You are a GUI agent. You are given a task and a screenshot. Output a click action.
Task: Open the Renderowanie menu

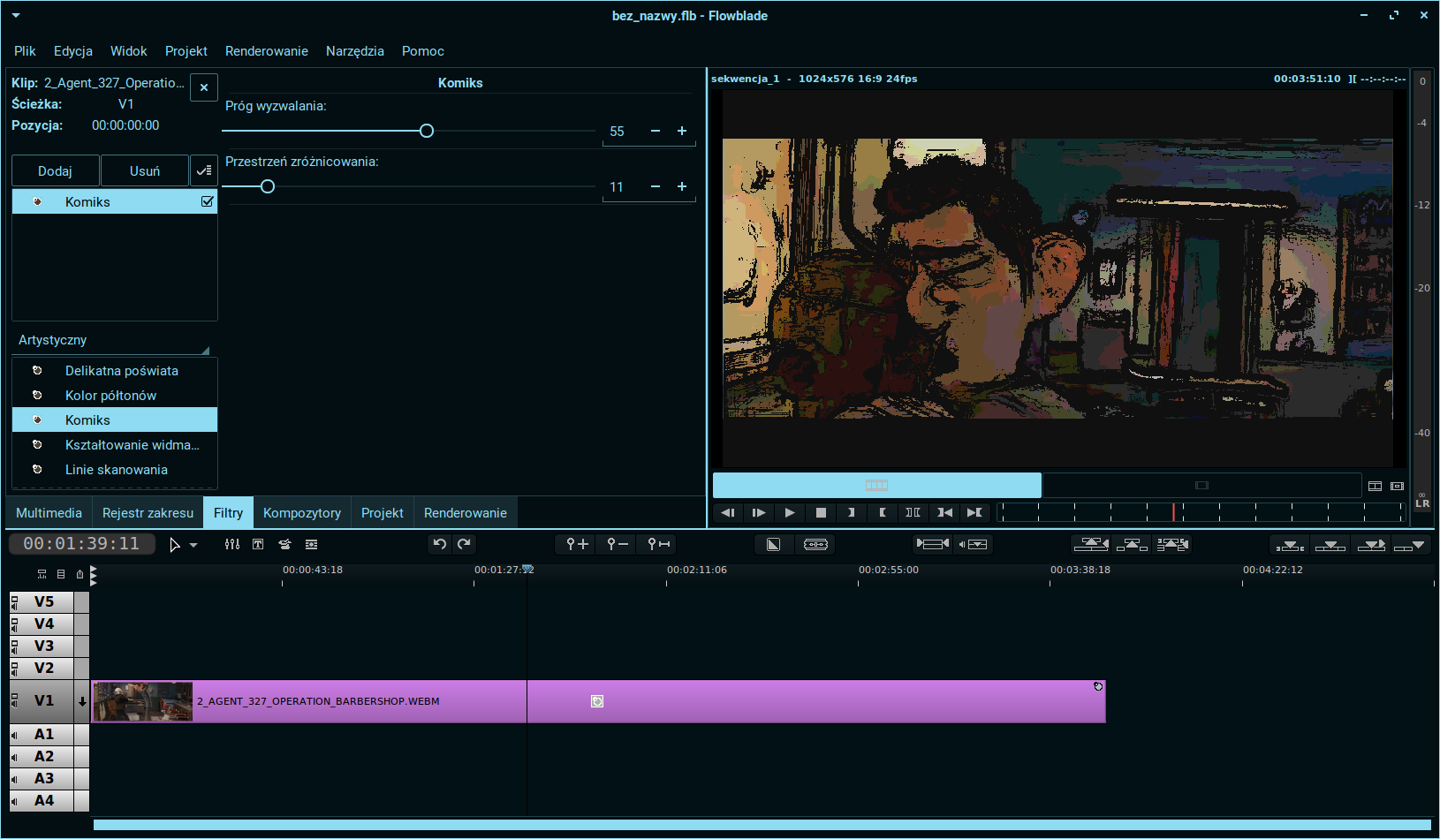pyautogui.click(x=267, y=51)
